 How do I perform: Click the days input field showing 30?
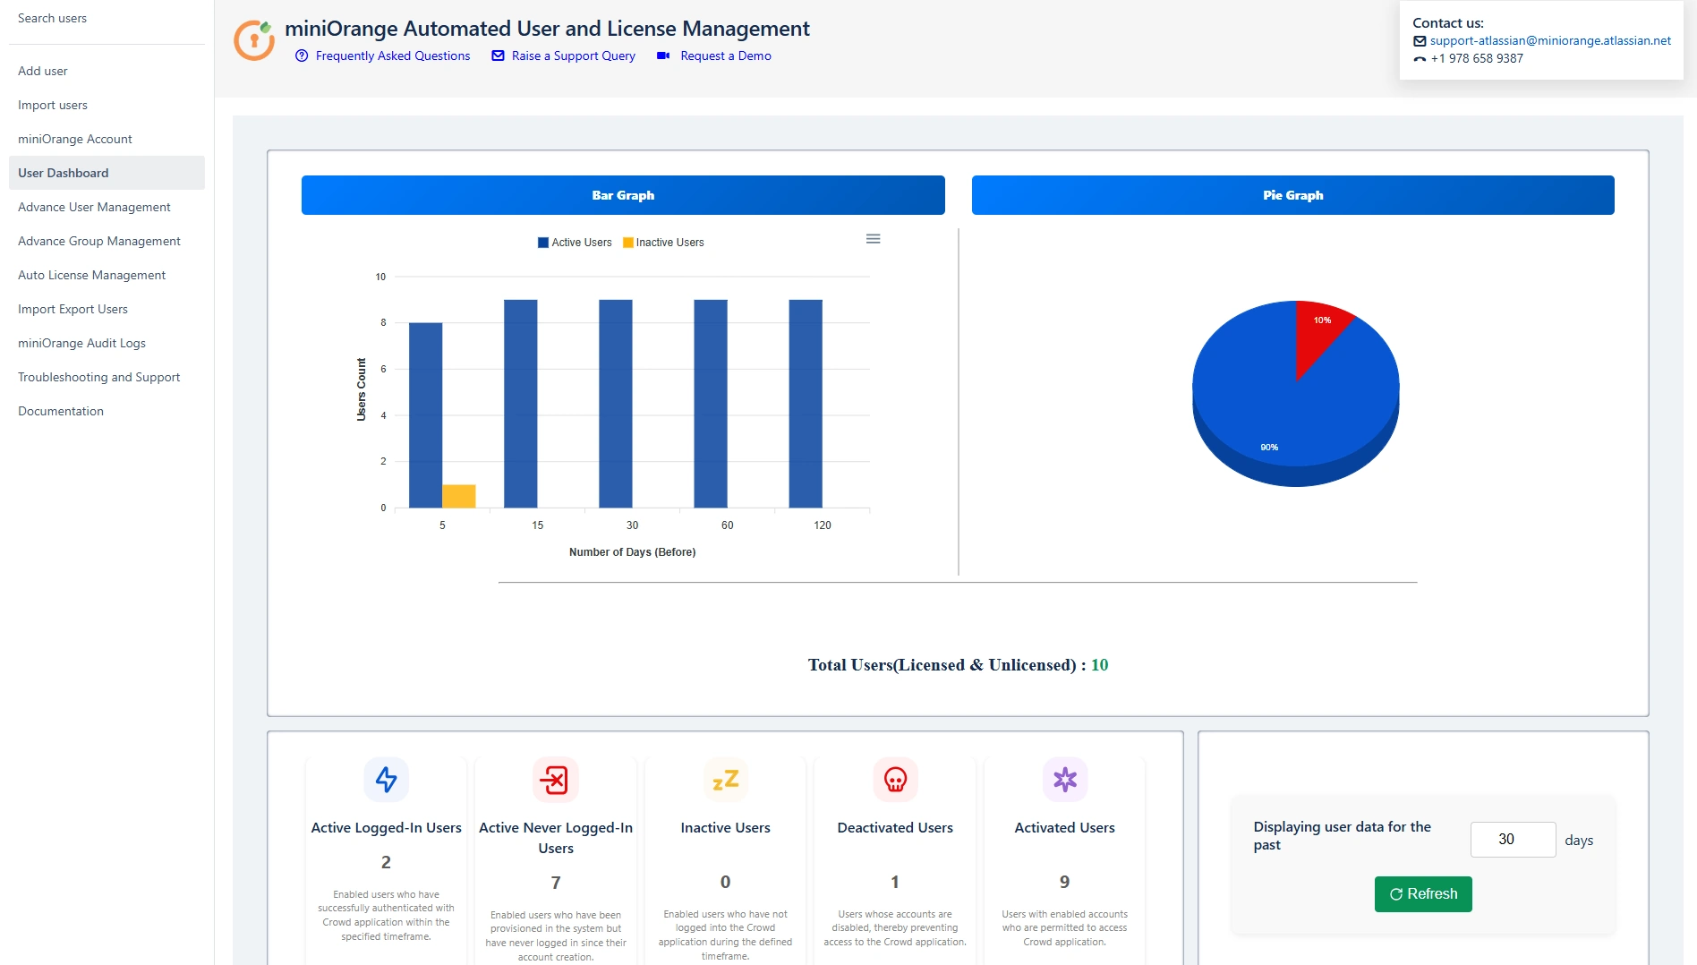[x=1514, y=840]
